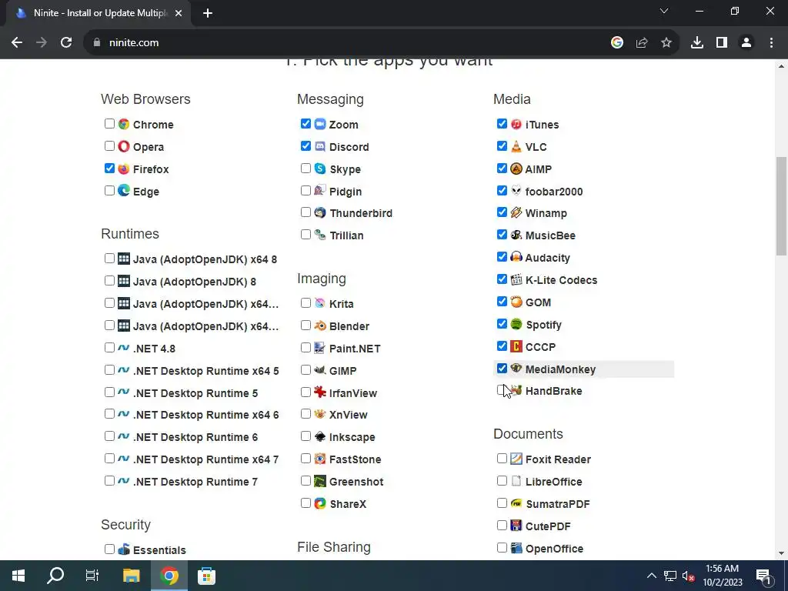Click the Firefox logo icon
This screenshot has width=788, height=591.
pyautogui.click(x=124, y=169)
